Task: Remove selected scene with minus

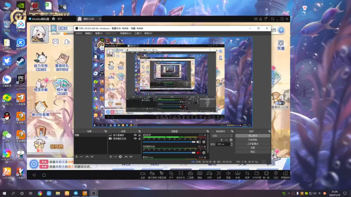Action: [x=81, y=157]
